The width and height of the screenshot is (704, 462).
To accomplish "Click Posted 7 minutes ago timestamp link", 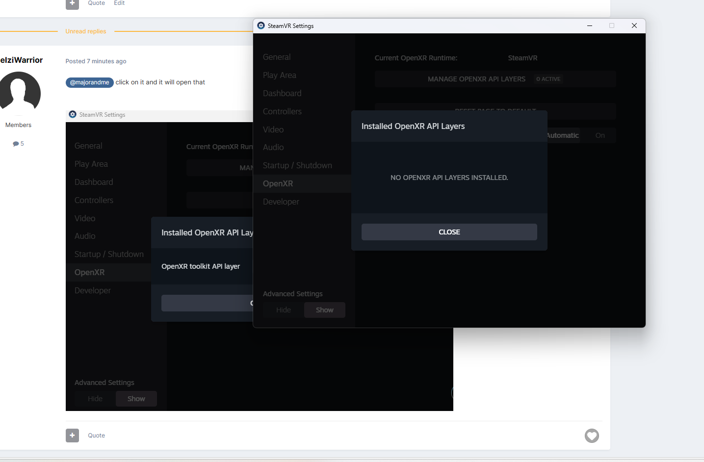I will click(x=96, y=61).
